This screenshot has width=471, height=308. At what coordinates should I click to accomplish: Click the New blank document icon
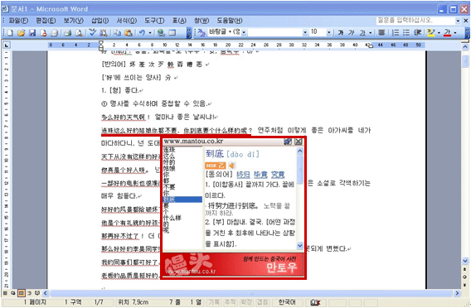10,32
